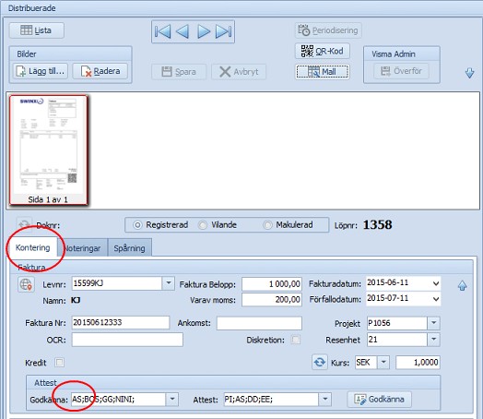Enable the Diskretion checkbox

(296, 340)
